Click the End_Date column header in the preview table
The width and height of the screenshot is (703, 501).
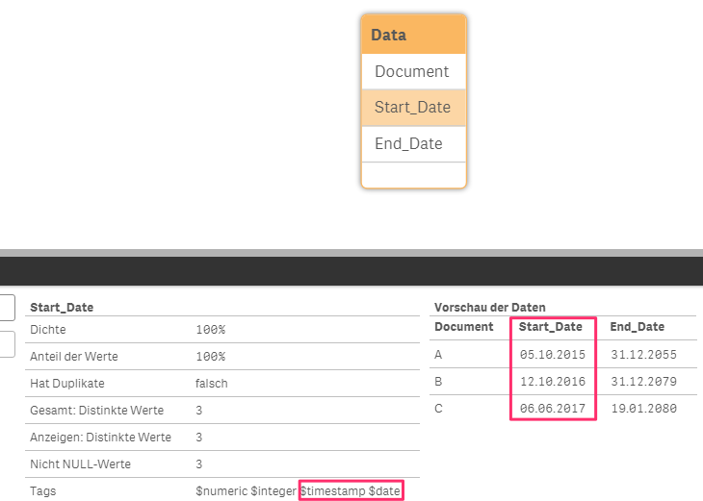coord(637,327)
